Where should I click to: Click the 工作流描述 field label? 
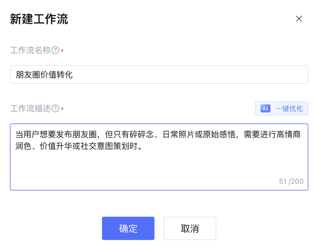(31, 109)
